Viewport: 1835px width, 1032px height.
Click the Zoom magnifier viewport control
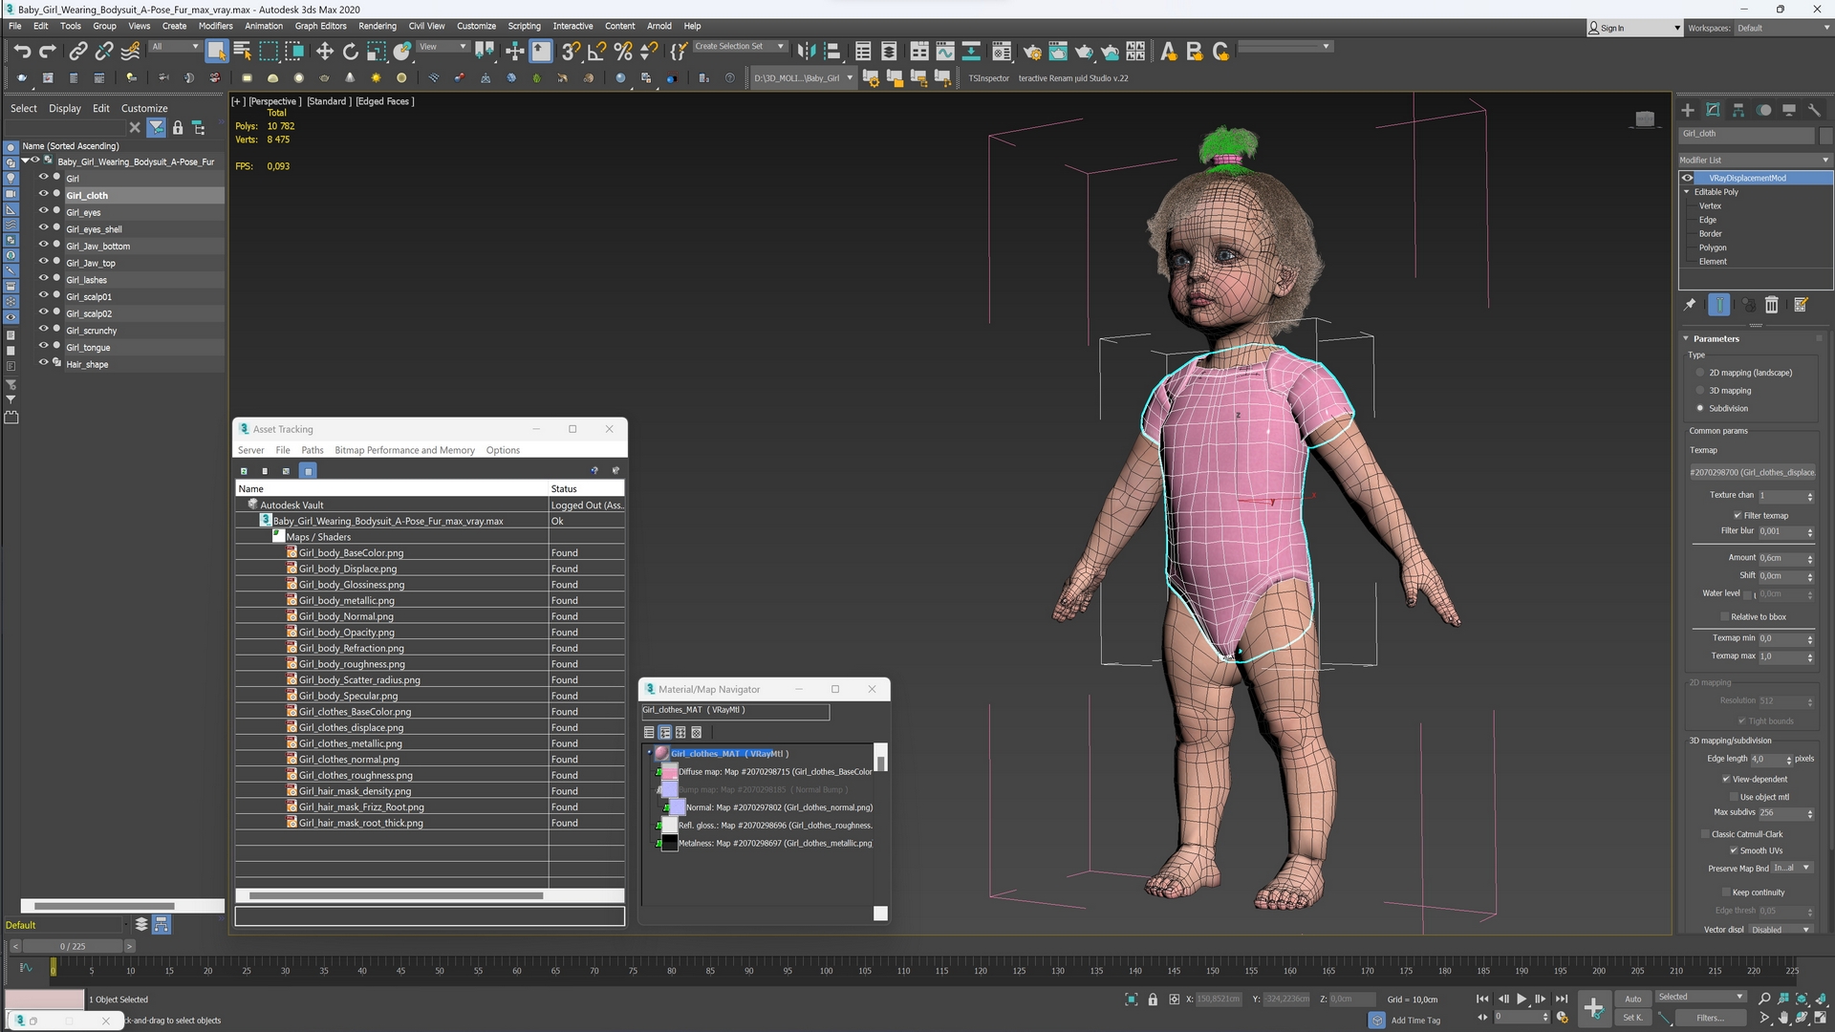click(1764, 999)
